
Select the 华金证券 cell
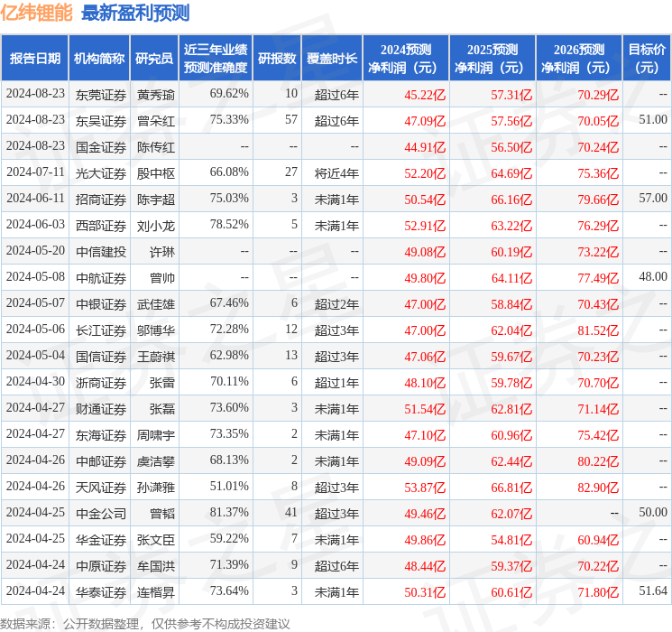101,540
